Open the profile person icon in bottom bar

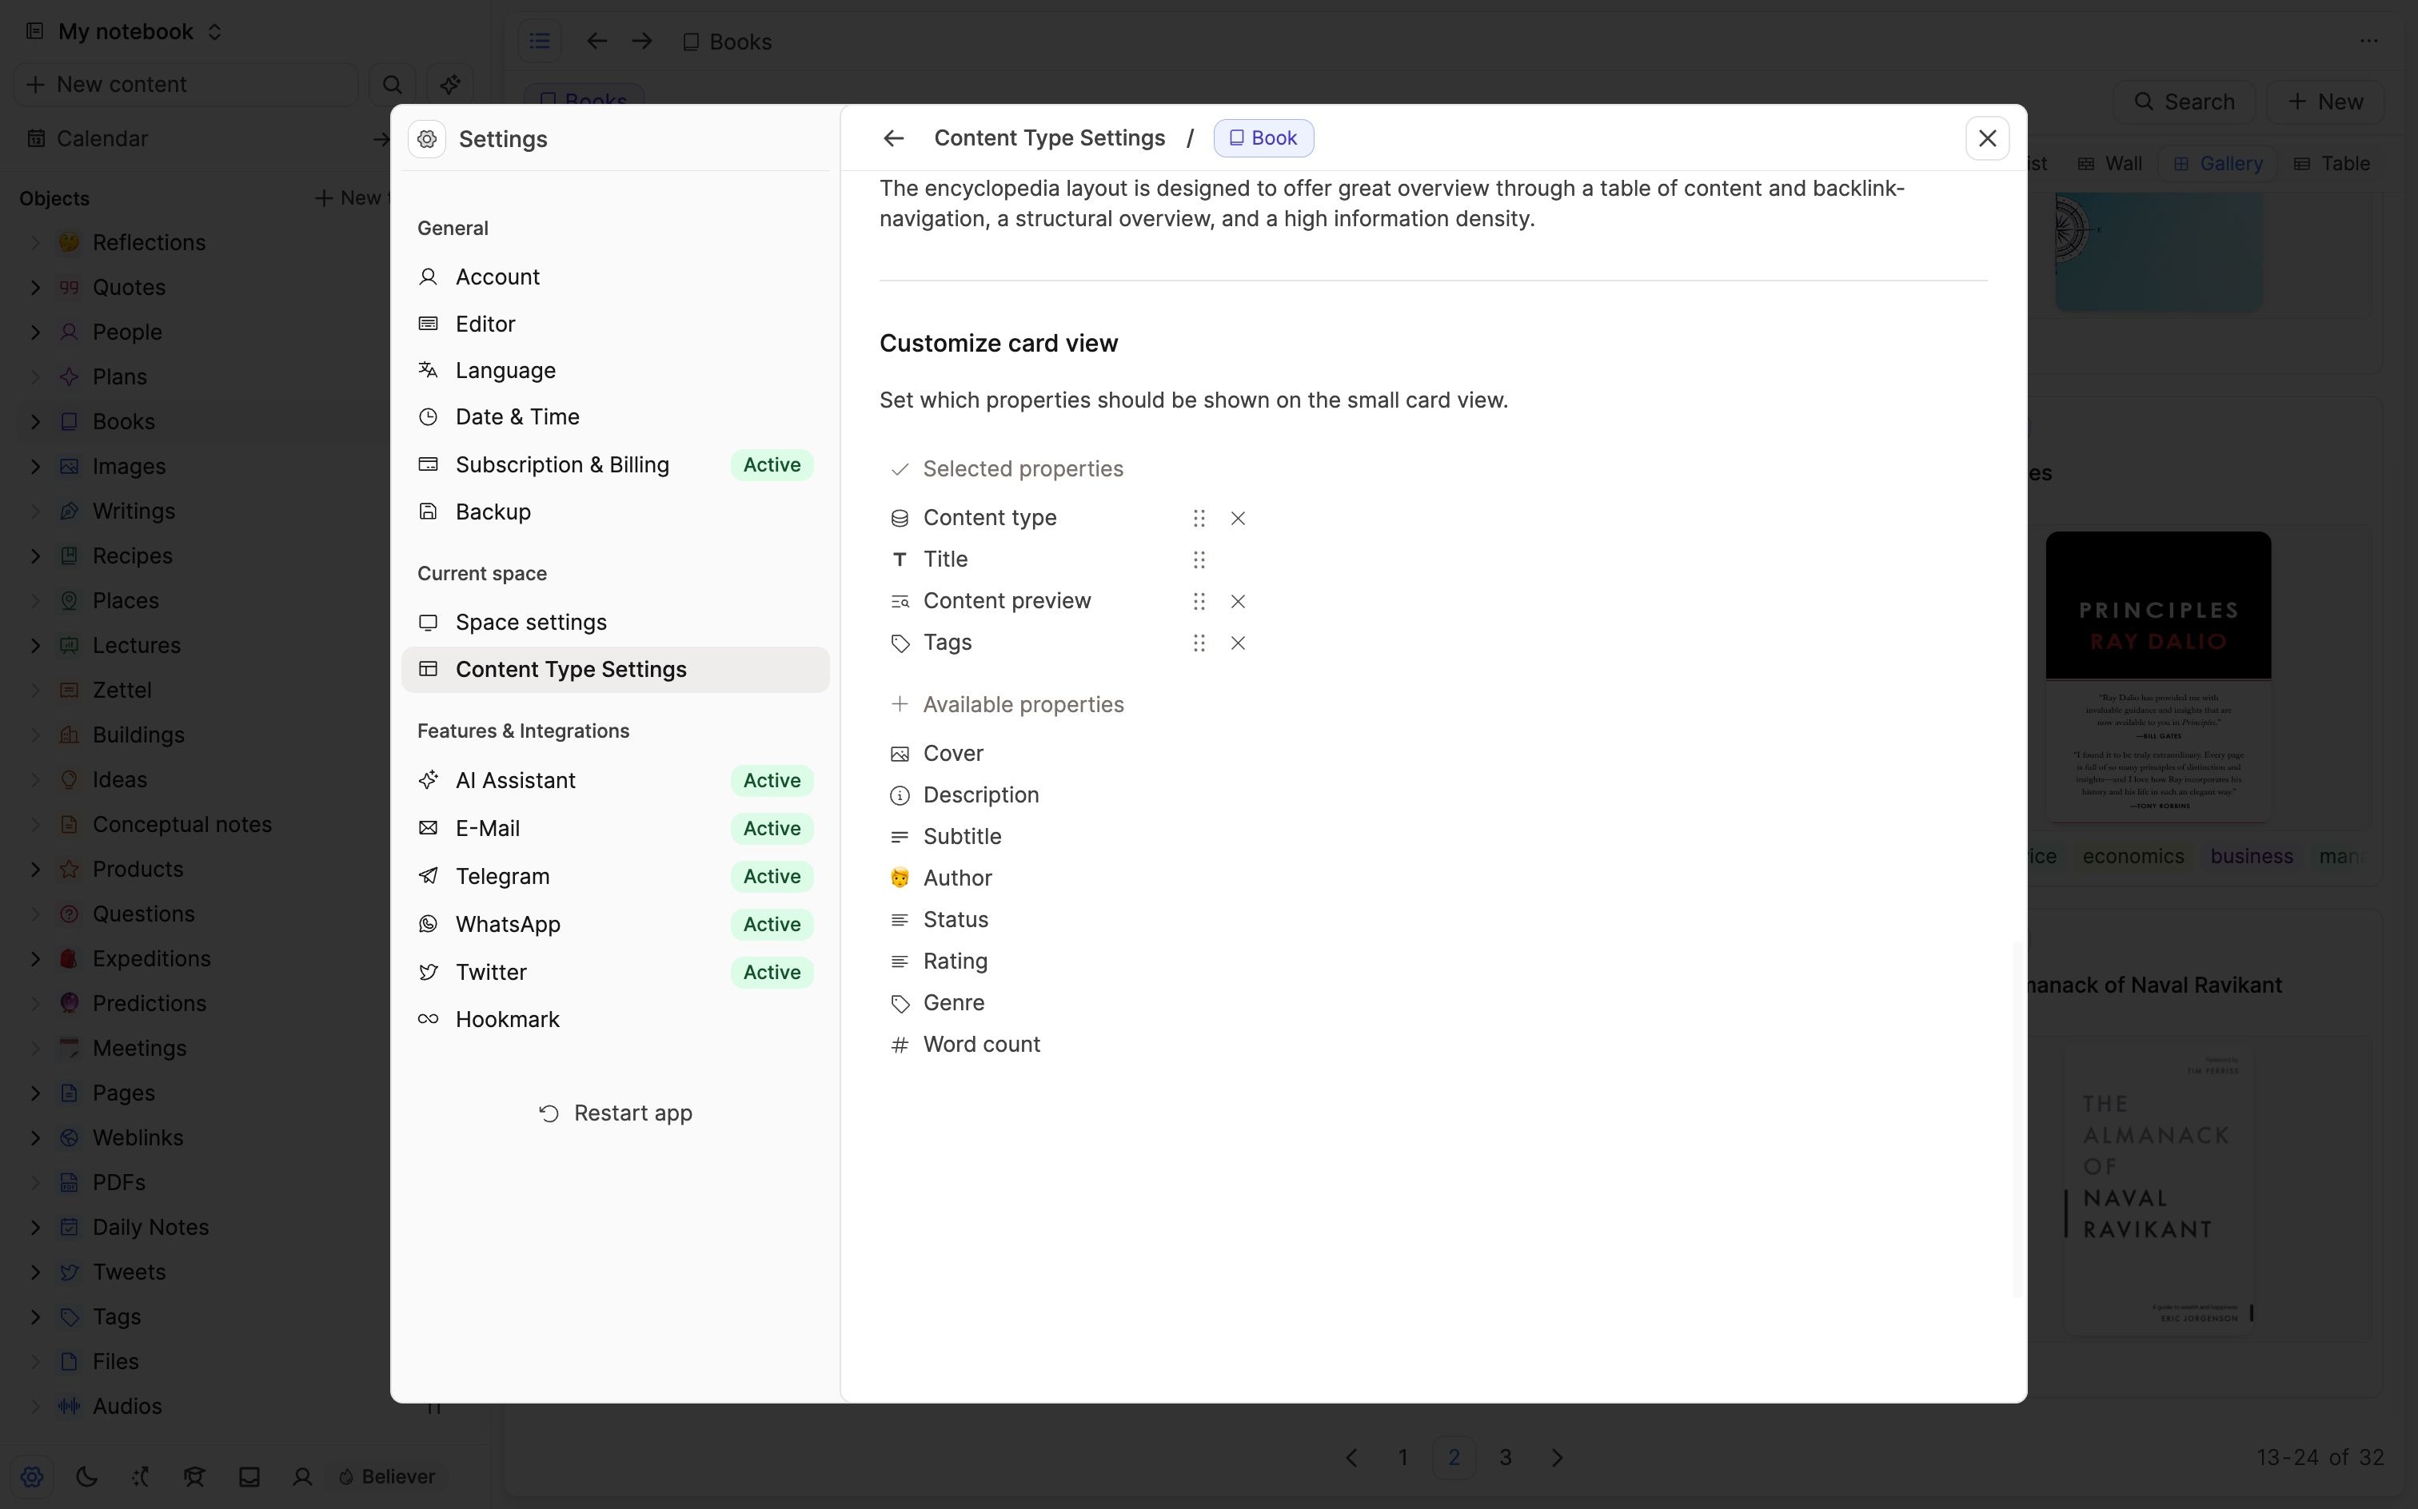pos(301,1476)
